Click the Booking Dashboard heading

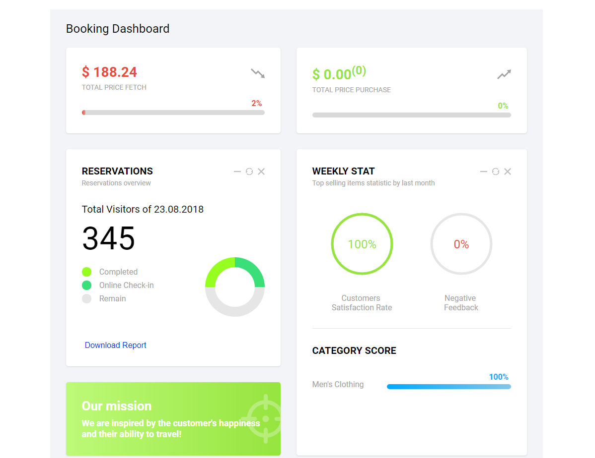(x=118, y=29)
